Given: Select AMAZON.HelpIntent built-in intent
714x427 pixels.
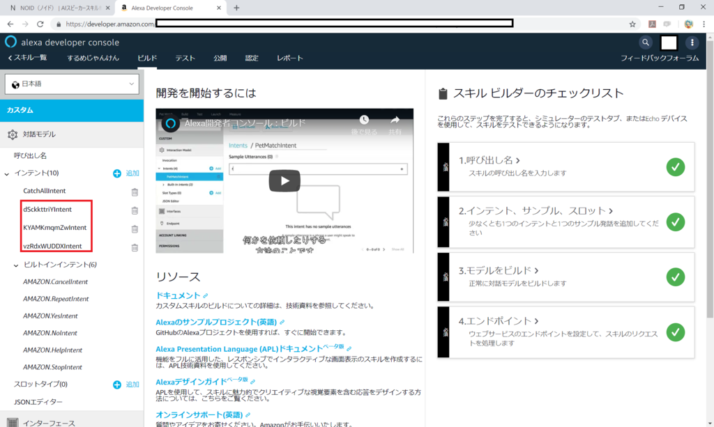Looking at the screenshot, I should (x=53, y=350).
